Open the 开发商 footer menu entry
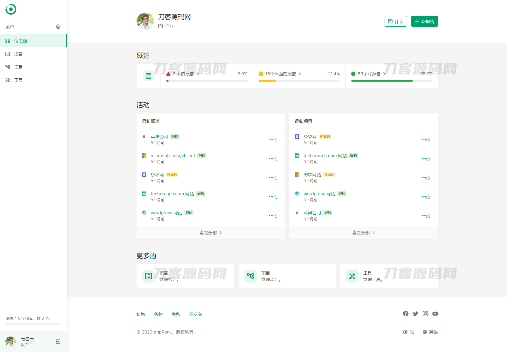The height and width of the screenshot is (352, 507). pos(195,314)
